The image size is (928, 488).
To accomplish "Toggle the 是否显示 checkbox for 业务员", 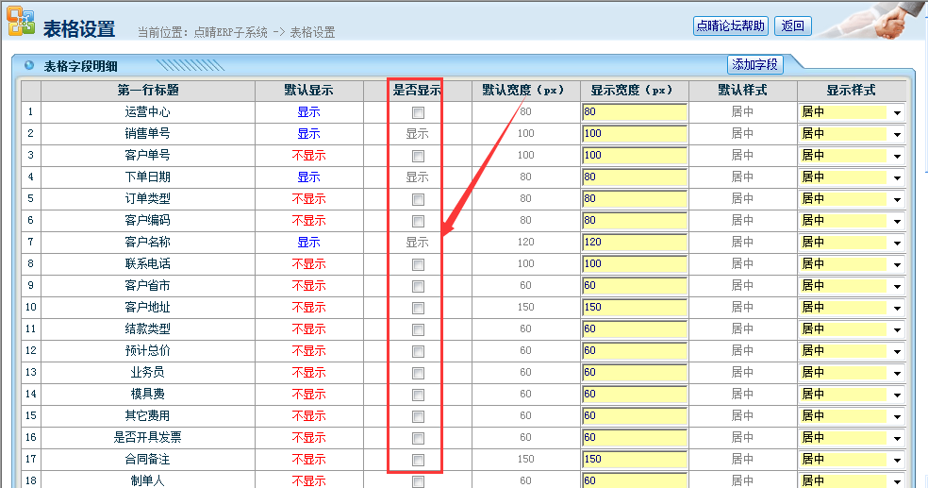I will click(418, 373).
